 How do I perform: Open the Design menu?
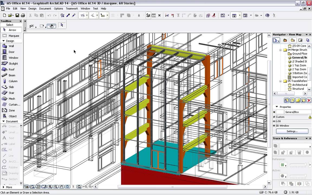coord(32,9)
